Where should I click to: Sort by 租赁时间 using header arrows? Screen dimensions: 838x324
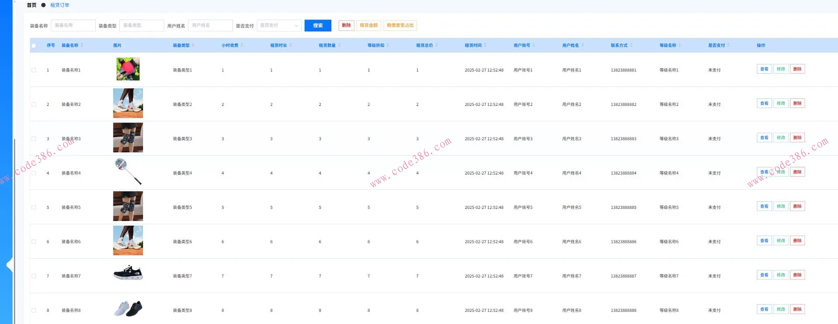[485, 45]
